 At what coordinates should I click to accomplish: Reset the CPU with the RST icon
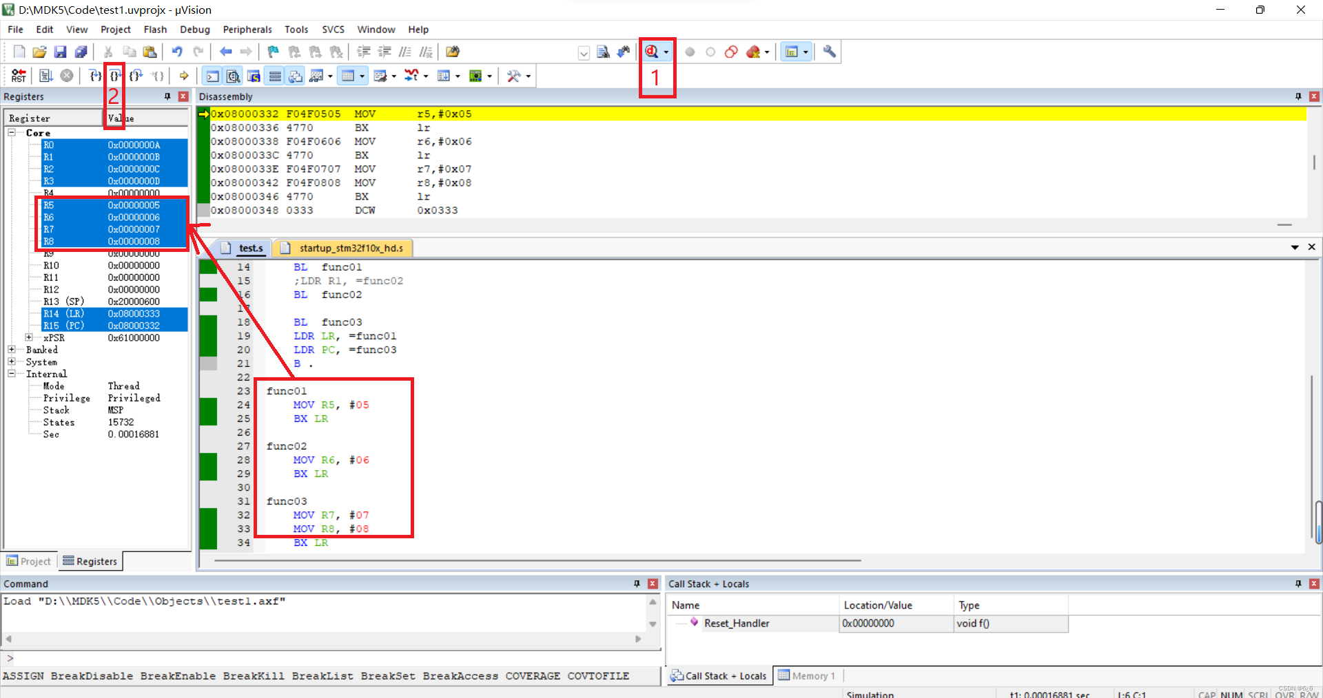[19, 76]
